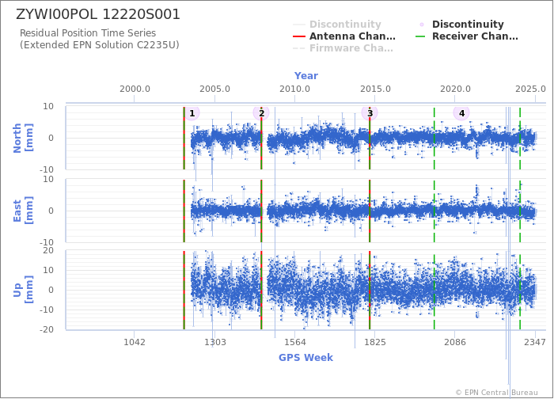Click the 2015.0 year tick label
Screen dimensions: 554x399
point(375,89)
